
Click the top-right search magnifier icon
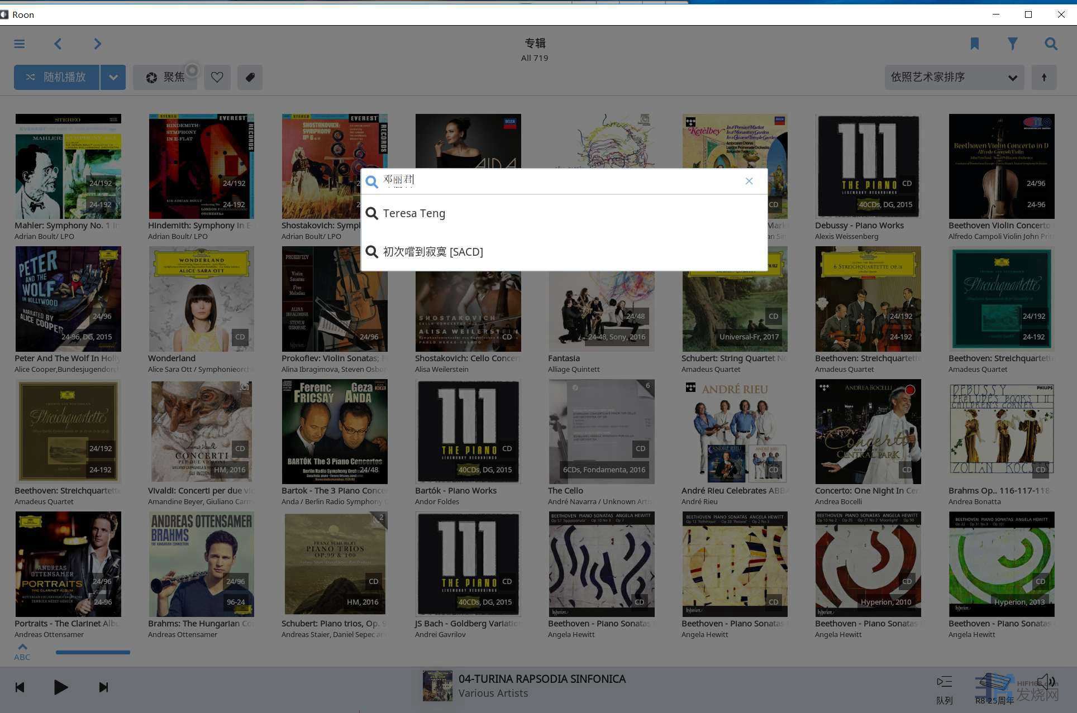click(1051, 44)
